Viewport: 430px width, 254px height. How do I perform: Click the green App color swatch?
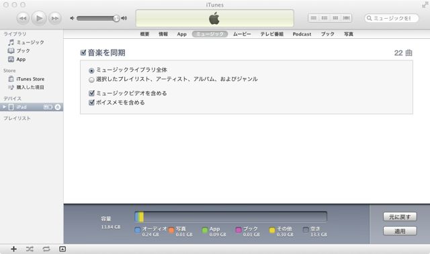coord(205,231)
